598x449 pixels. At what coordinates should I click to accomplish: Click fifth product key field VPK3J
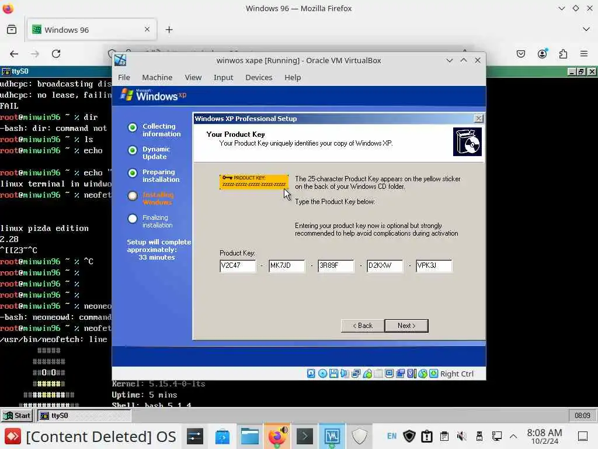coord(434,265)
